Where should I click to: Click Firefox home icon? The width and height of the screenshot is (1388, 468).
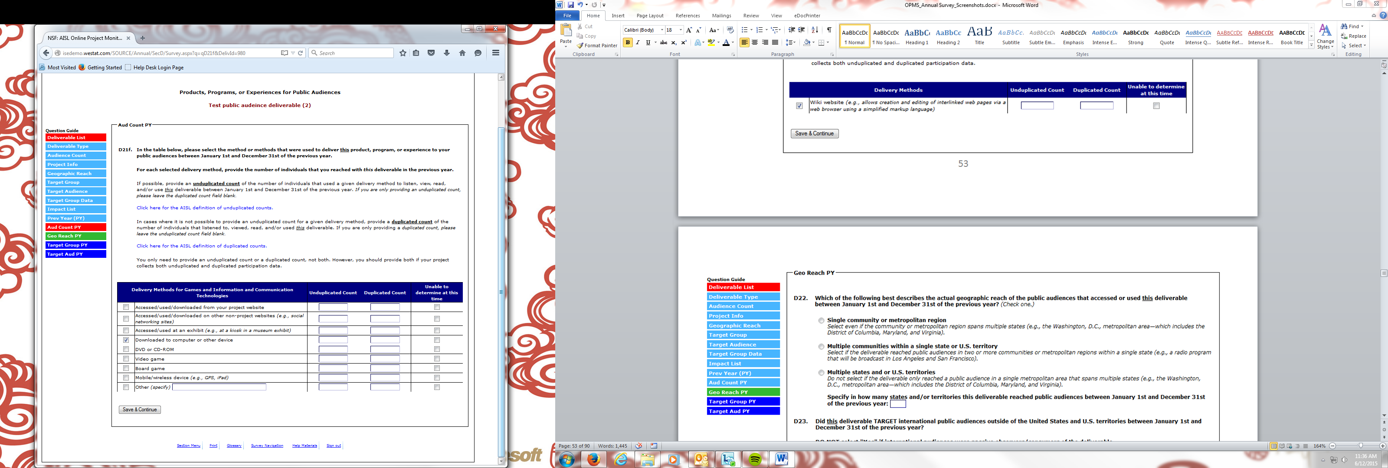tap(462, 53)
